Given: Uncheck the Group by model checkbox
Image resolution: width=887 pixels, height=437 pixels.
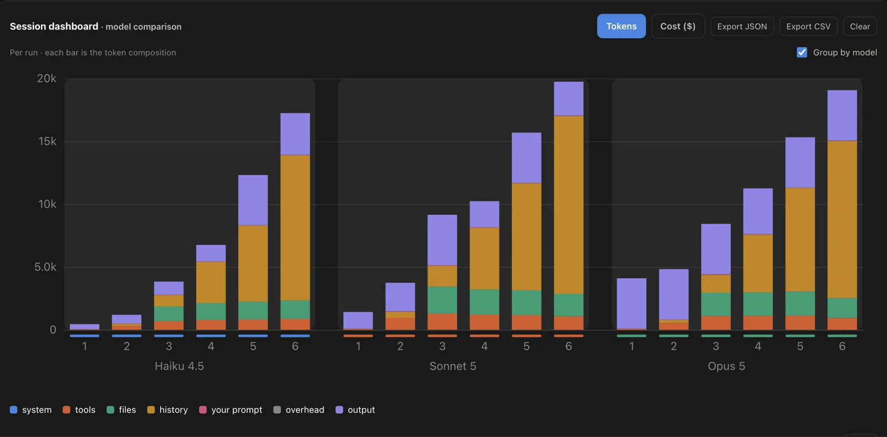Looking at the screenshot, I should 802,52.
